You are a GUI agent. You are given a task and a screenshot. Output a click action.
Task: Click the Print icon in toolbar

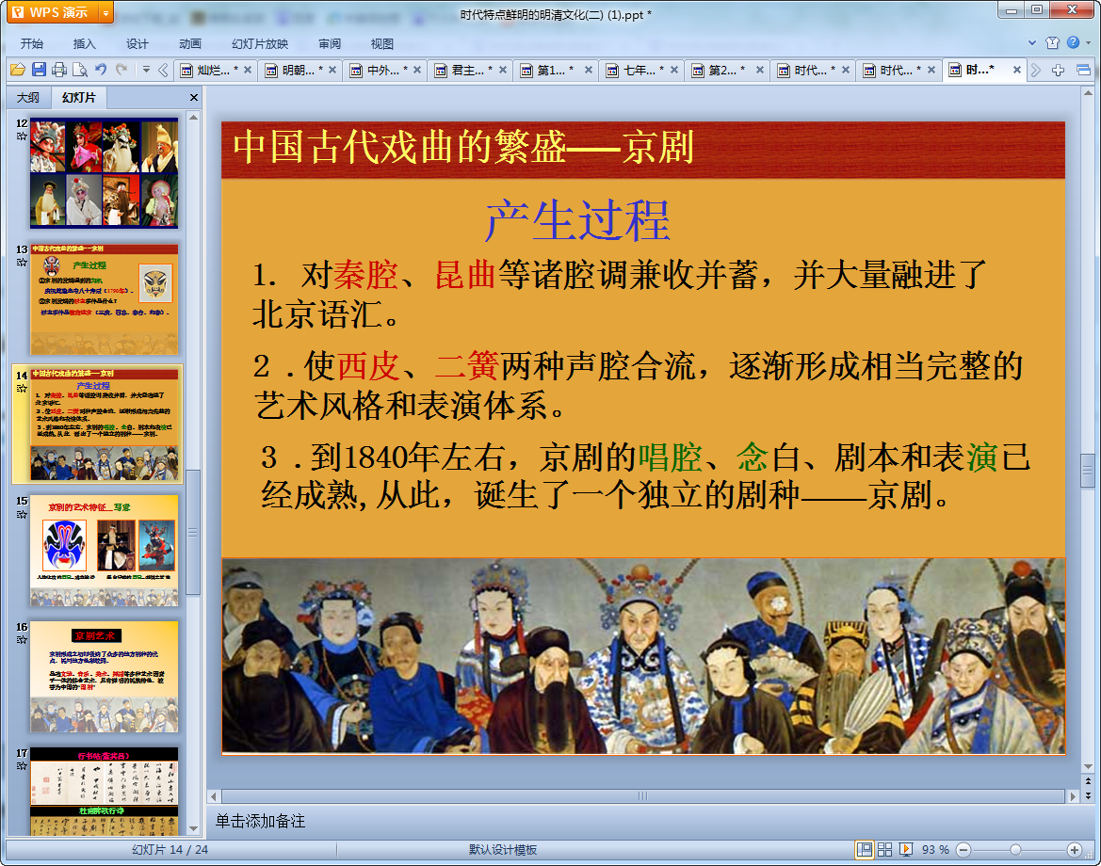pos(59,70)
